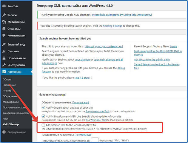This screenshot has width=188, height=143.
Task: Open the Reading Settings link
Action: tap(113, 26)
